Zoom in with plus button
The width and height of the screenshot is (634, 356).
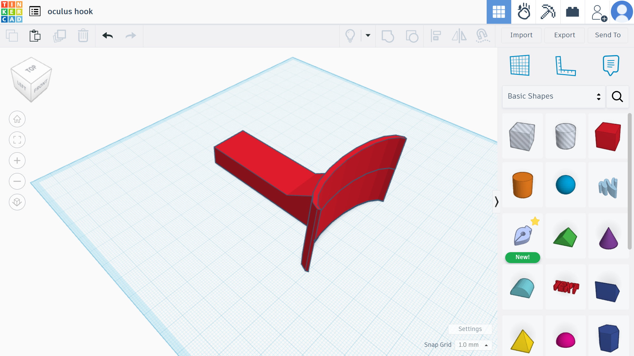point(17,161)
